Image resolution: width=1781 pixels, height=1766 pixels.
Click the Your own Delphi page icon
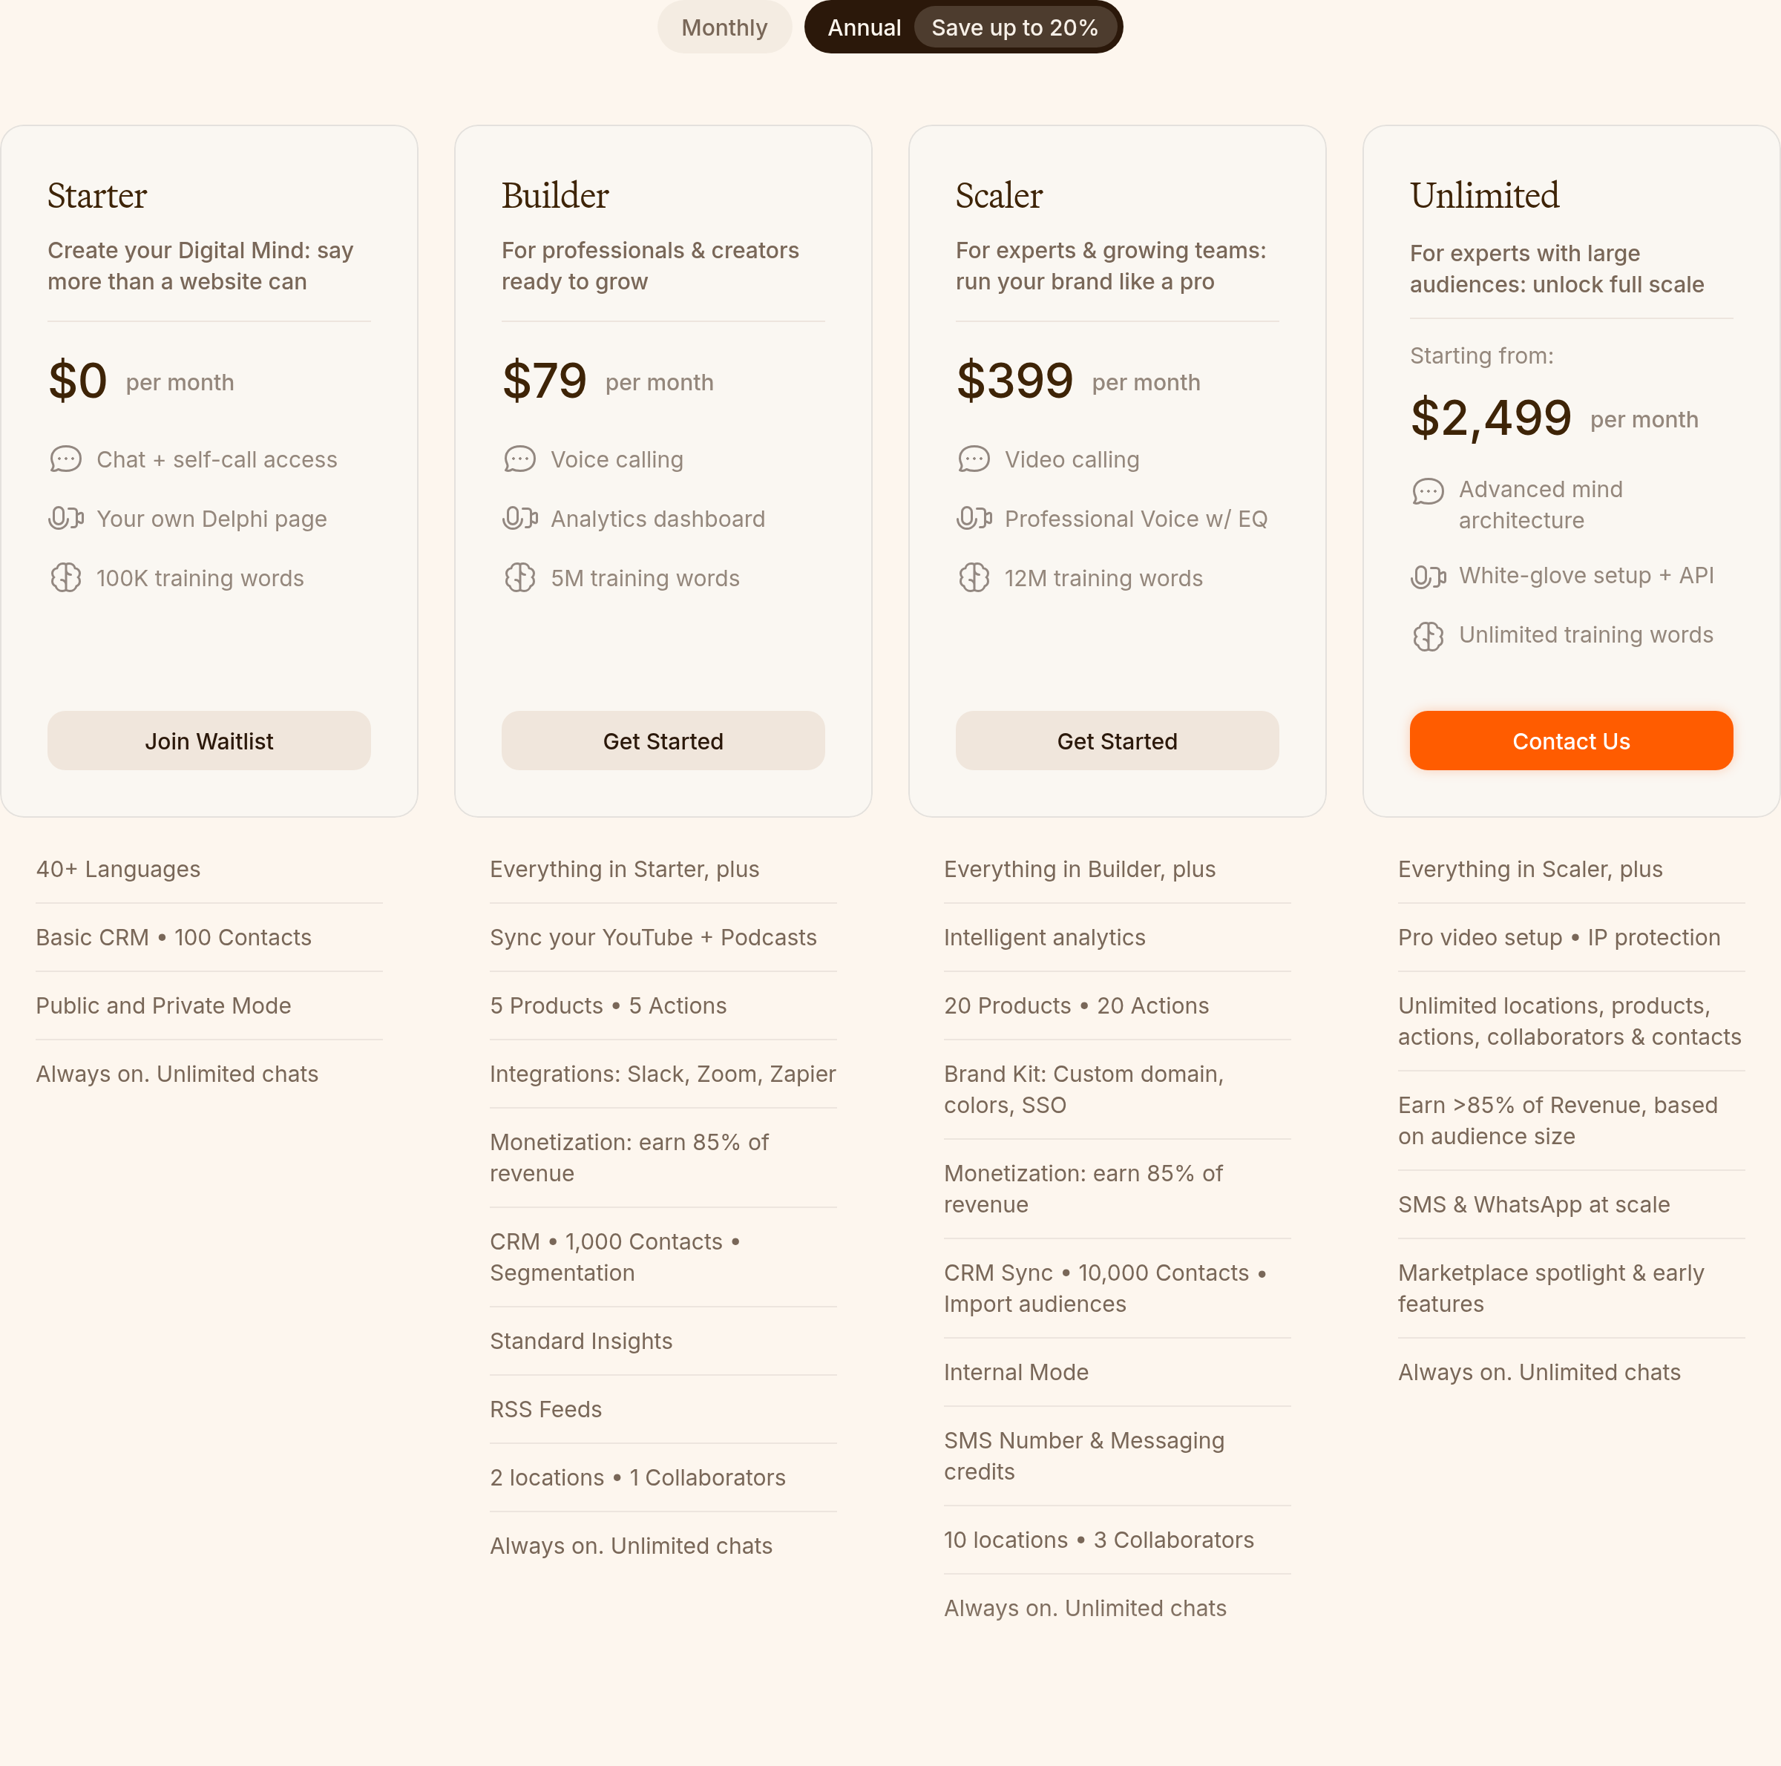point(65,518)
